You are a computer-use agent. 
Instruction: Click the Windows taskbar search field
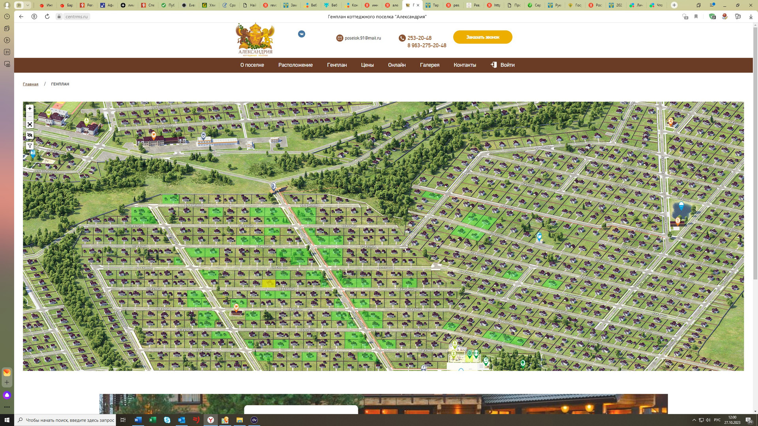coord(67,420)
